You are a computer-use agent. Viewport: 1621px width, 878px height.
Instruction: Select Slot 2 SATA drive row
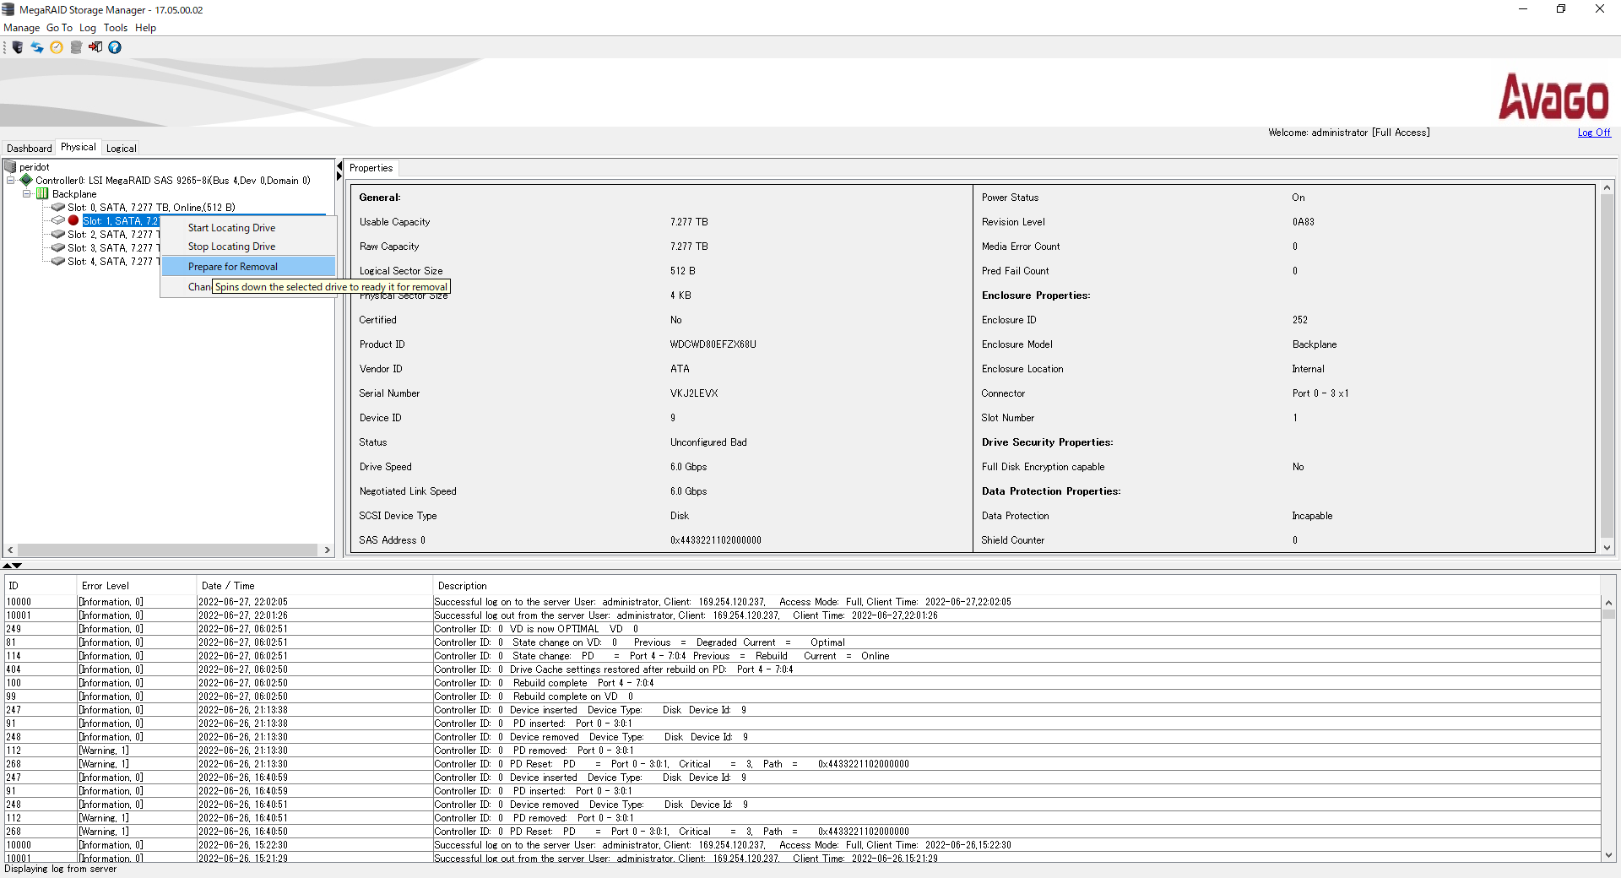coord(113,235)
